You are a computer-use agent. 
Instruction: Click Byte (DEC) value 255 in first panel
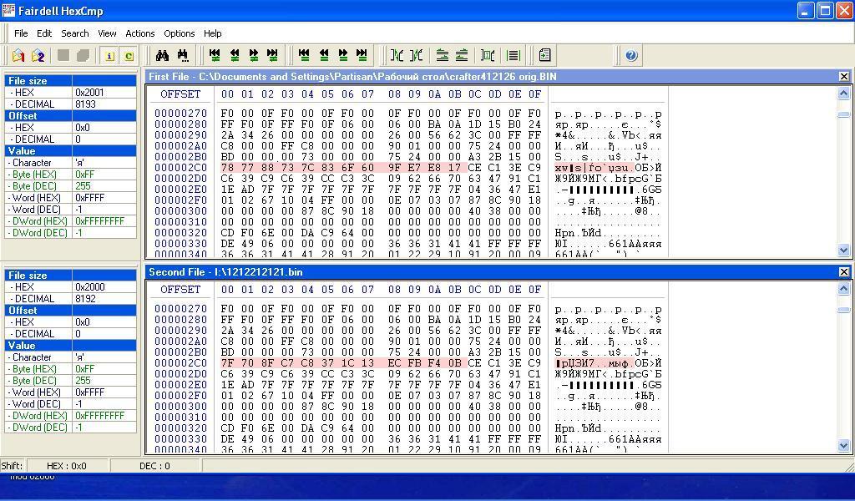pyautogui.click(x=104, y=186)
